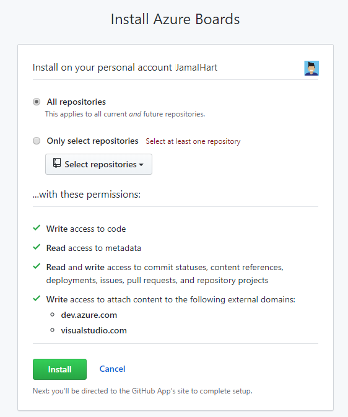Click the checkmark next to external domains permission

tap(37, 299)
